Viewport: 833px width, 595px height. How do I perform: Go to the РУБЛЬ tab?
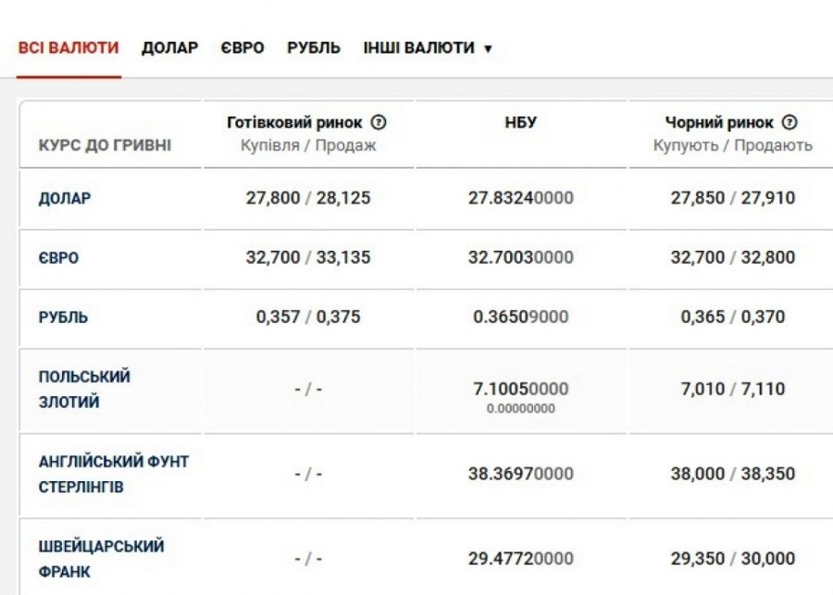tap(314, 47)
